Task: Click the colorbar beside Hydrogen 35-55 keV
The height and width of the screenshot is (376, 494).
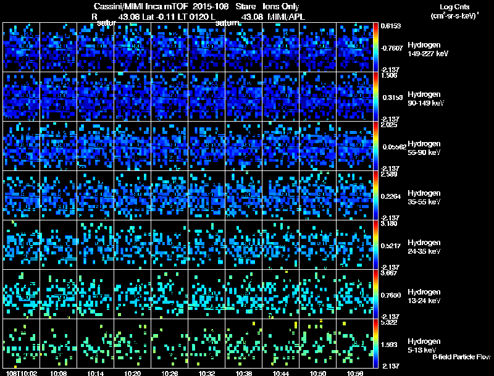Action: (375, 196)
